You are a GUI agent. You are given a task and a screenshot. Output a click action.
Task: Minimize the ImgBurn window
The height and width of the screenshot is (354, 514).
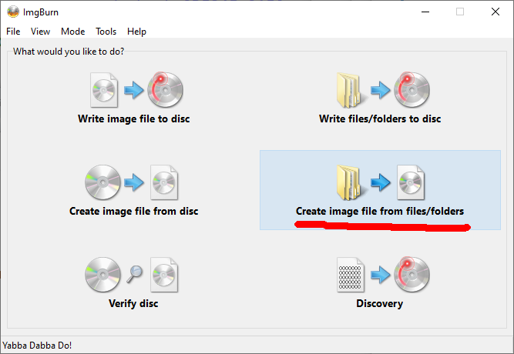pos(425,12)
